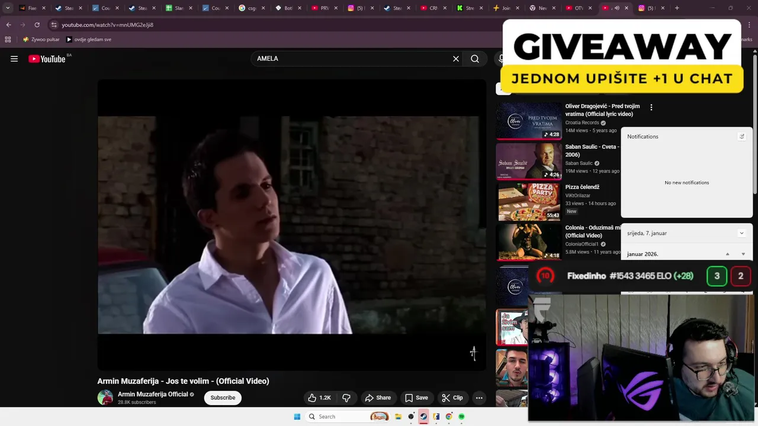Go back in browser history
The image size is (758, 426).
point(8,25)
